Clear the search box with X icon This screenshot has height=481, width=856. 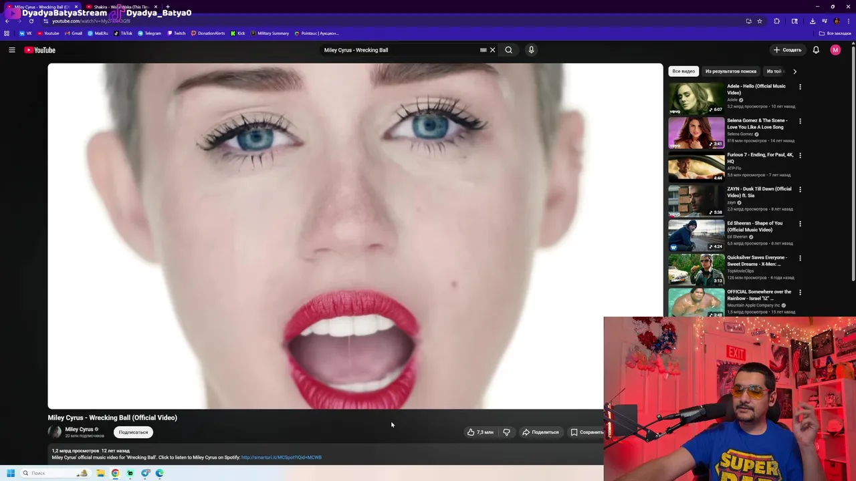[x=493, y=50]
